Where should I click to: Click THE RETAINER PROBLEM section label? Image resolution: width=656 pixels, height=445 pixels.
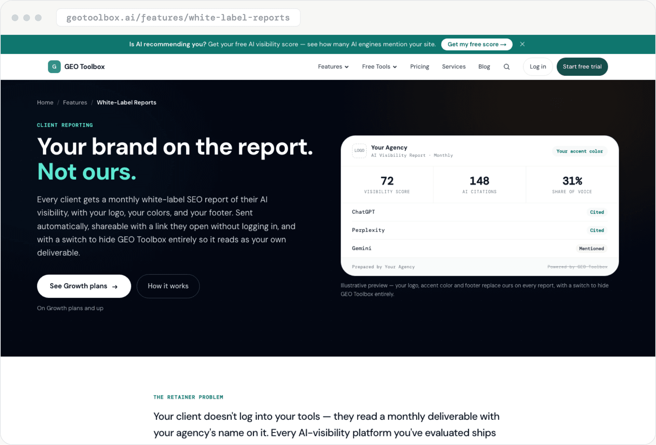click(x=188, y=397)
